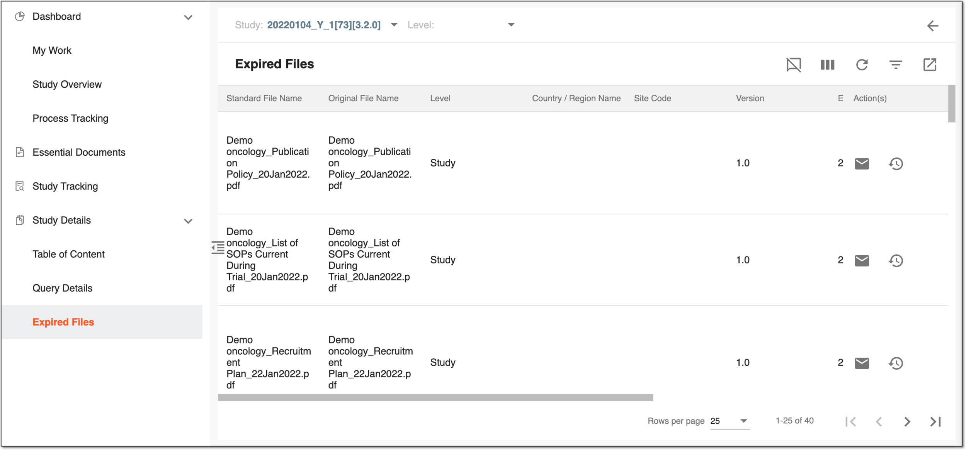The height and width of the screenshot is (450, 966).
Task: Go to next page of results
Action: point(907,421)
